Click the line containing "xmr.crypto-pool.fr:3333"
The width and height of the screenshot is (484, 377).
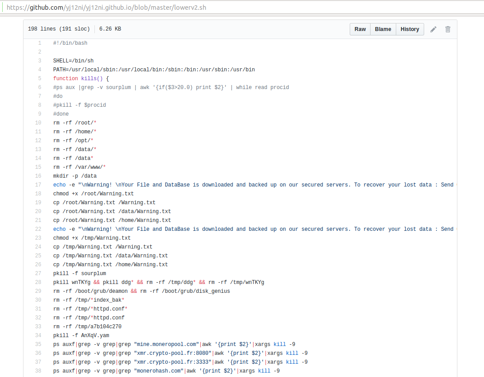click(x=180, y=362)
